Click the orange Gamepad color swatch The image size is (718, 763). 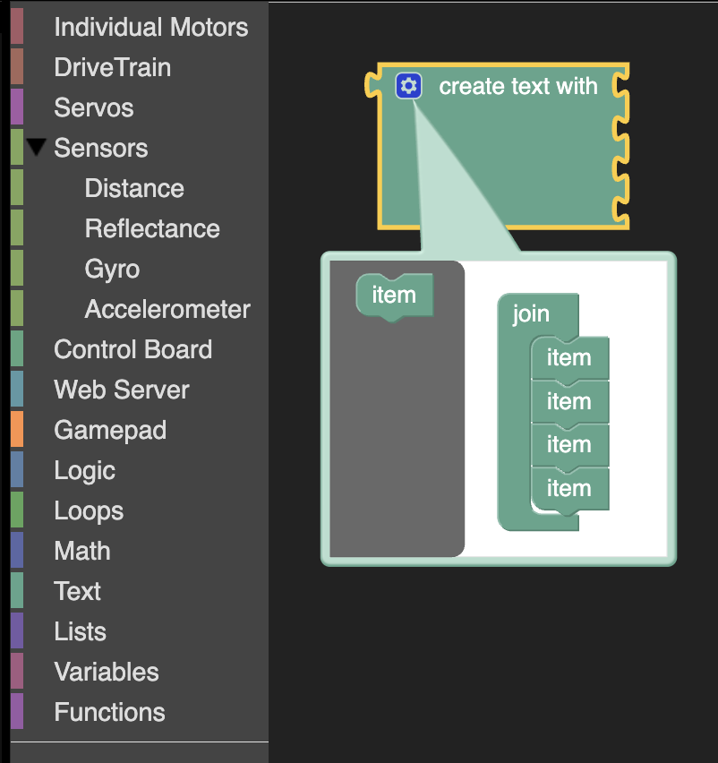17,429
